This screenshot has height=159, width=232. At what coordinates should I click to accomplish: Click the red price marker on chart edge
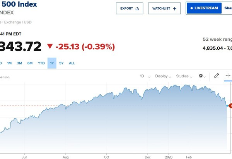230,105
